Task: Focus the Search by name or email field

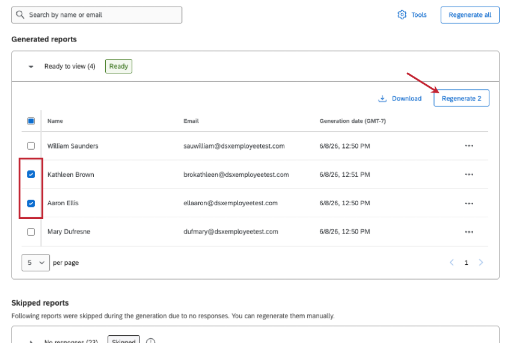Action: tap(97, 15)
